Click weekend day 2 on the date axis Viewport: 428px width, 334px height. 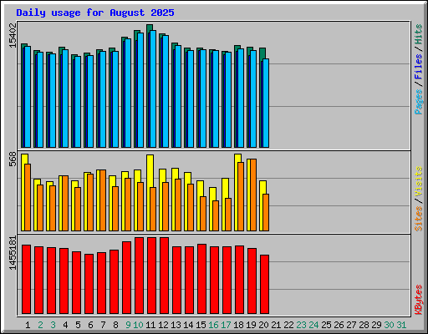pos(40,325)
